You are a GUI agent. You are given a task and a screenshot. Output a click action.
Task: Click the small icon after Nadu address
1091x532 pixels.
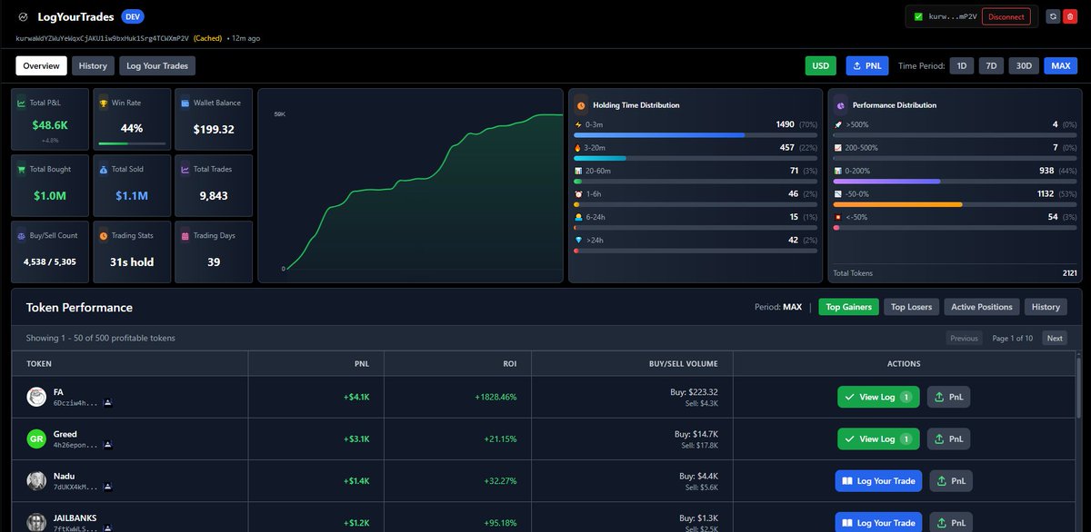[x=106, y=487]
